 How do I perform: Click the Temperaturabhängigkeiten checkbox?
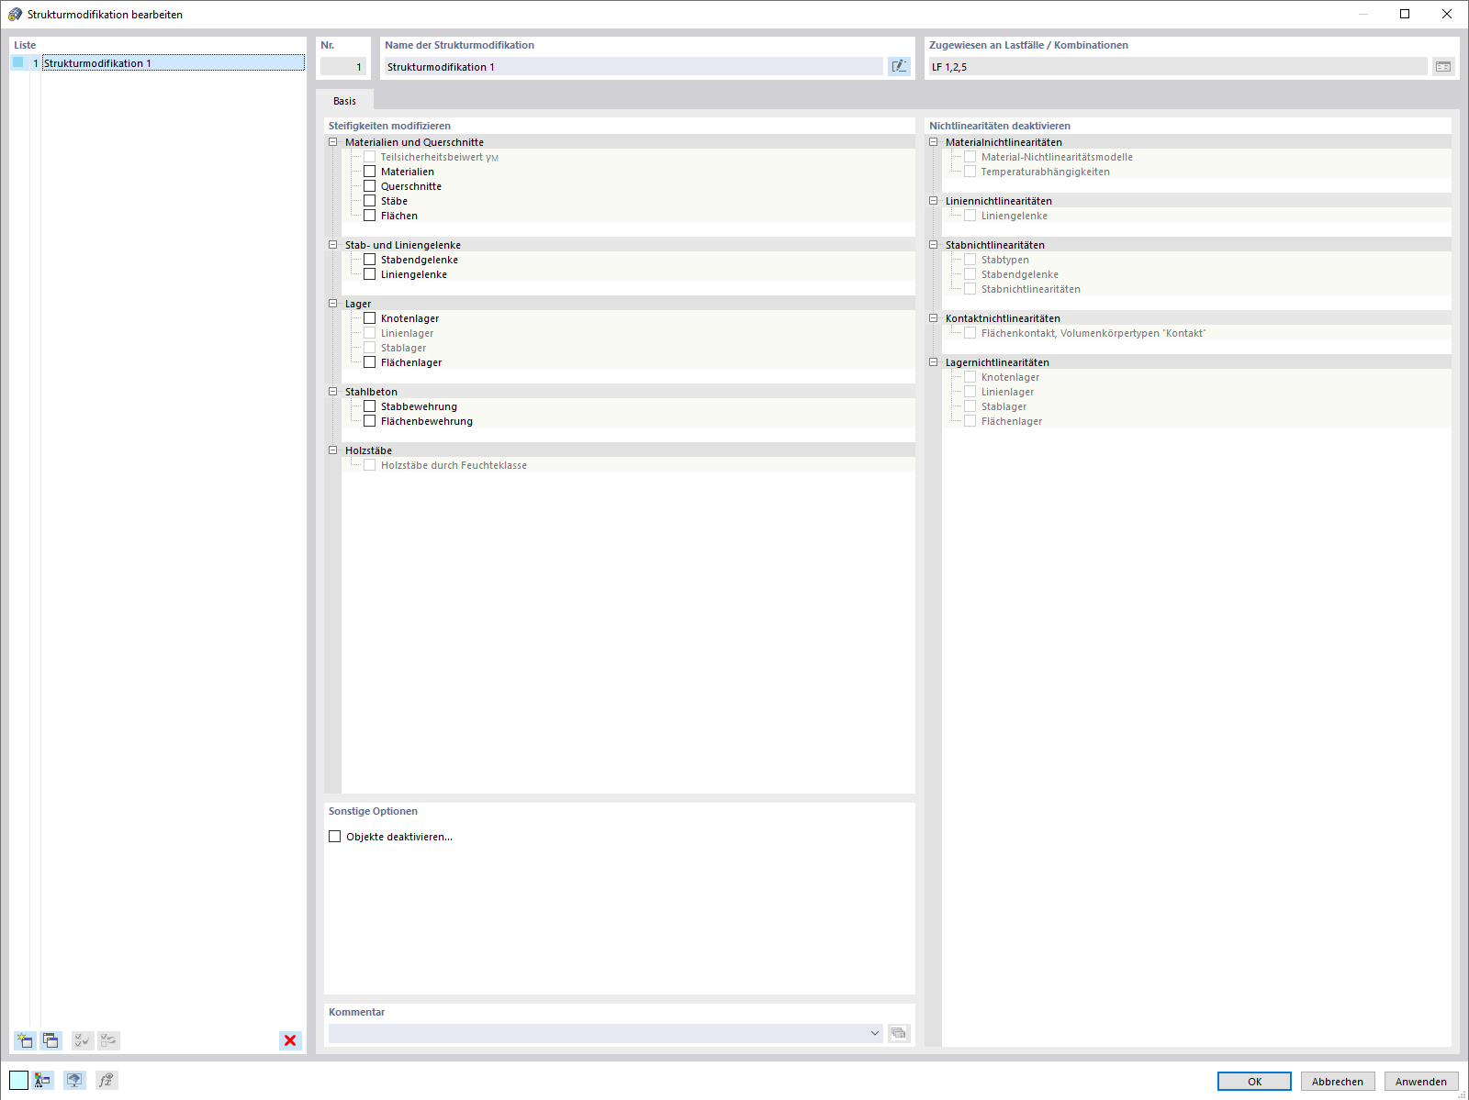click(970, 172)
